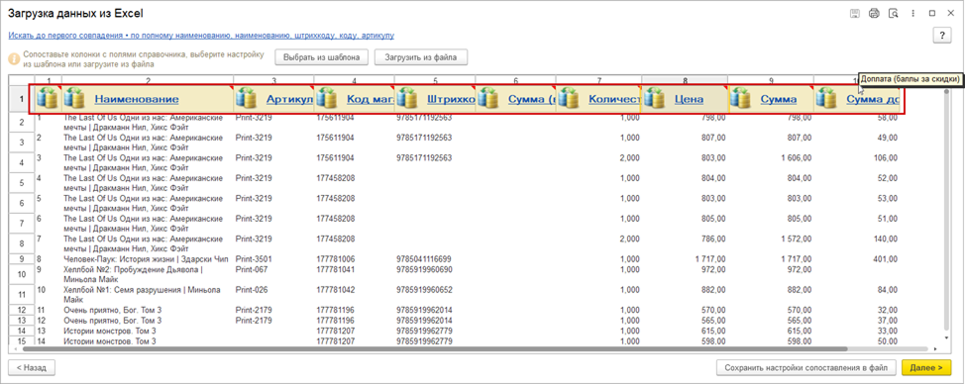The height and width of the screenshot is (384, 965).
Task: Click the yellow info icon near hint text
Action: (14, 59)
